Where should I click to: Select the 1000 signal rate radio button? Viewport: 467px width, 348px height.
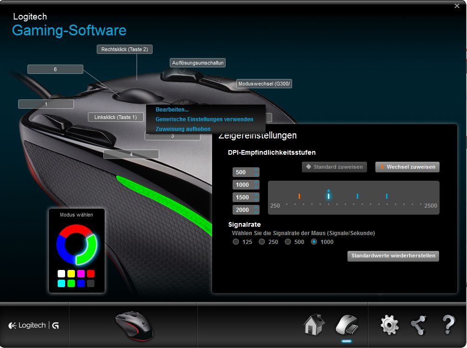[314, 242]
